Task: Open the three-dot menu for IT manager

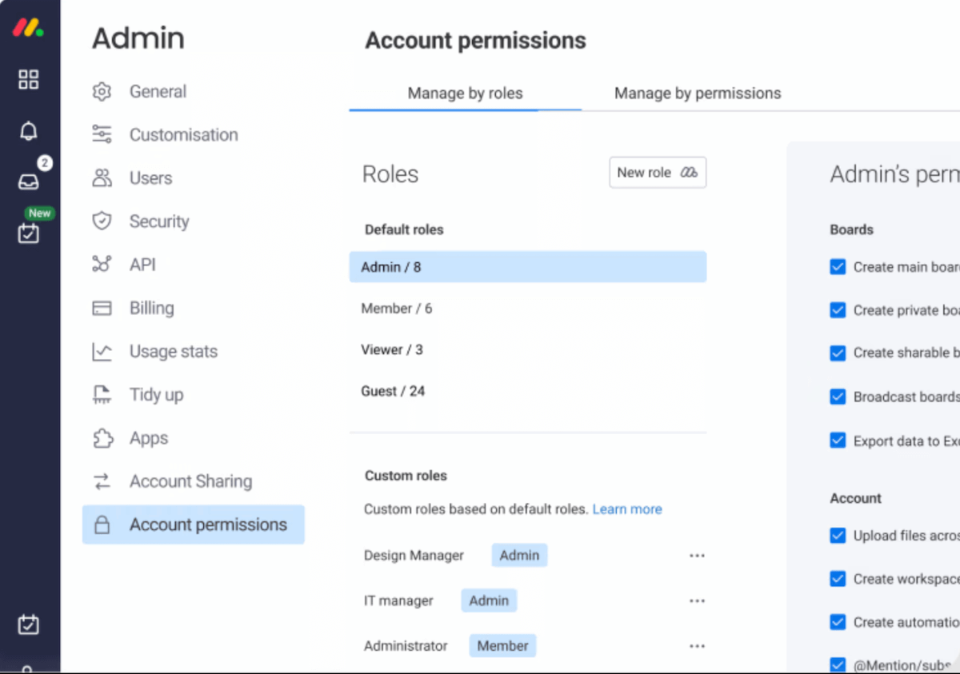Action: (x=697, y=600)
